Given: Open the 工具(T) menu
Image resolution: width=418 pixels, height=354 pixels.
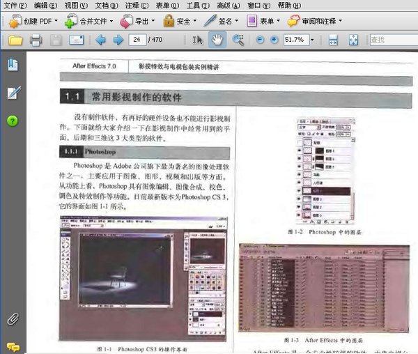Looking at the screenshot, I should 198,6.
